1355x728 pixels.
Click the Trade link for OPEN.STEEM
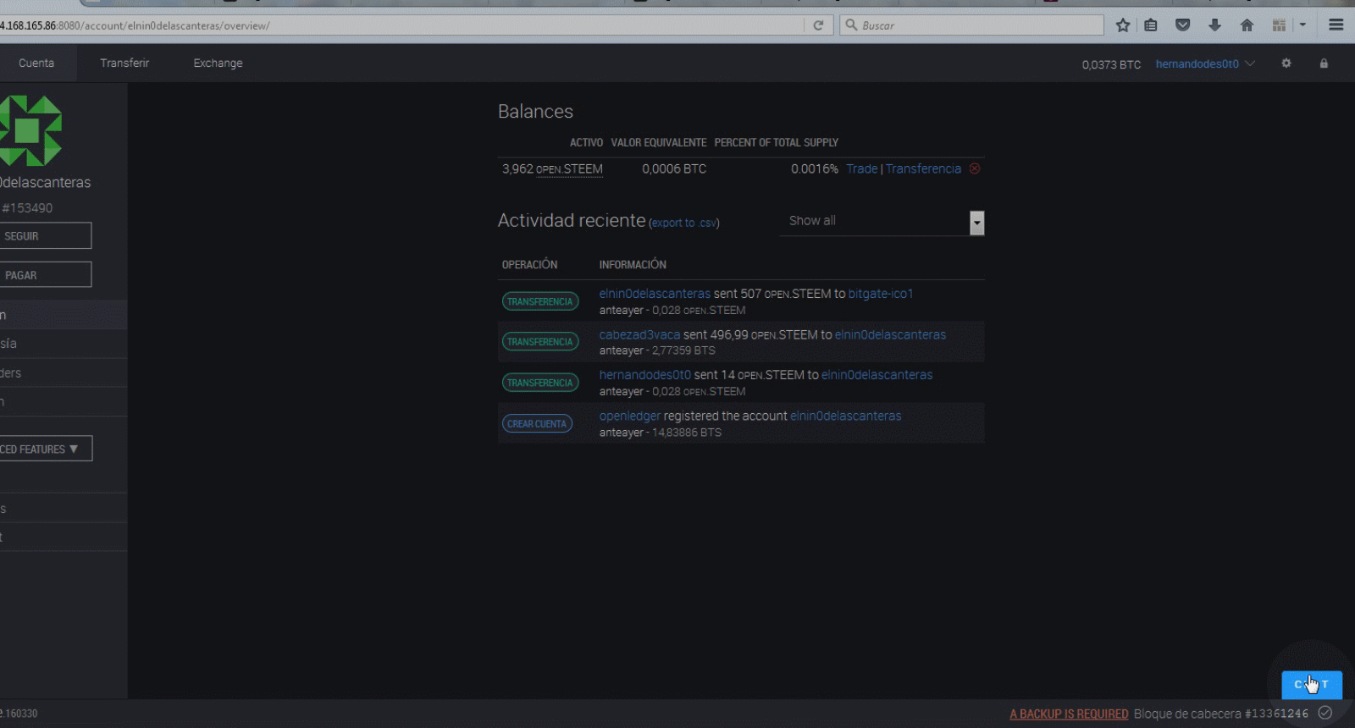pos(861,169)
